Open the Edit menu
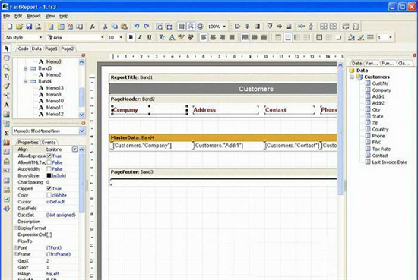 pyautogui.click(x=18, y=16)
